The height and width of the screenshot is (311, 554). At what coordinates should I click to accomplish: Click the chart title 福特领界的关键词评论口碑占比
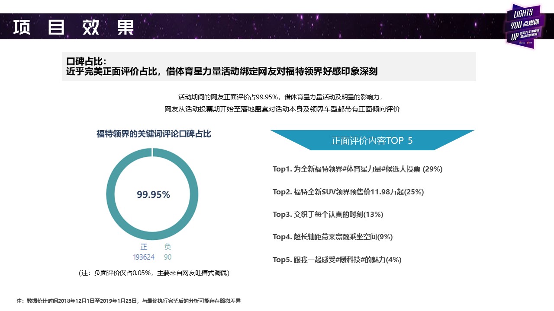coord(154,134)
